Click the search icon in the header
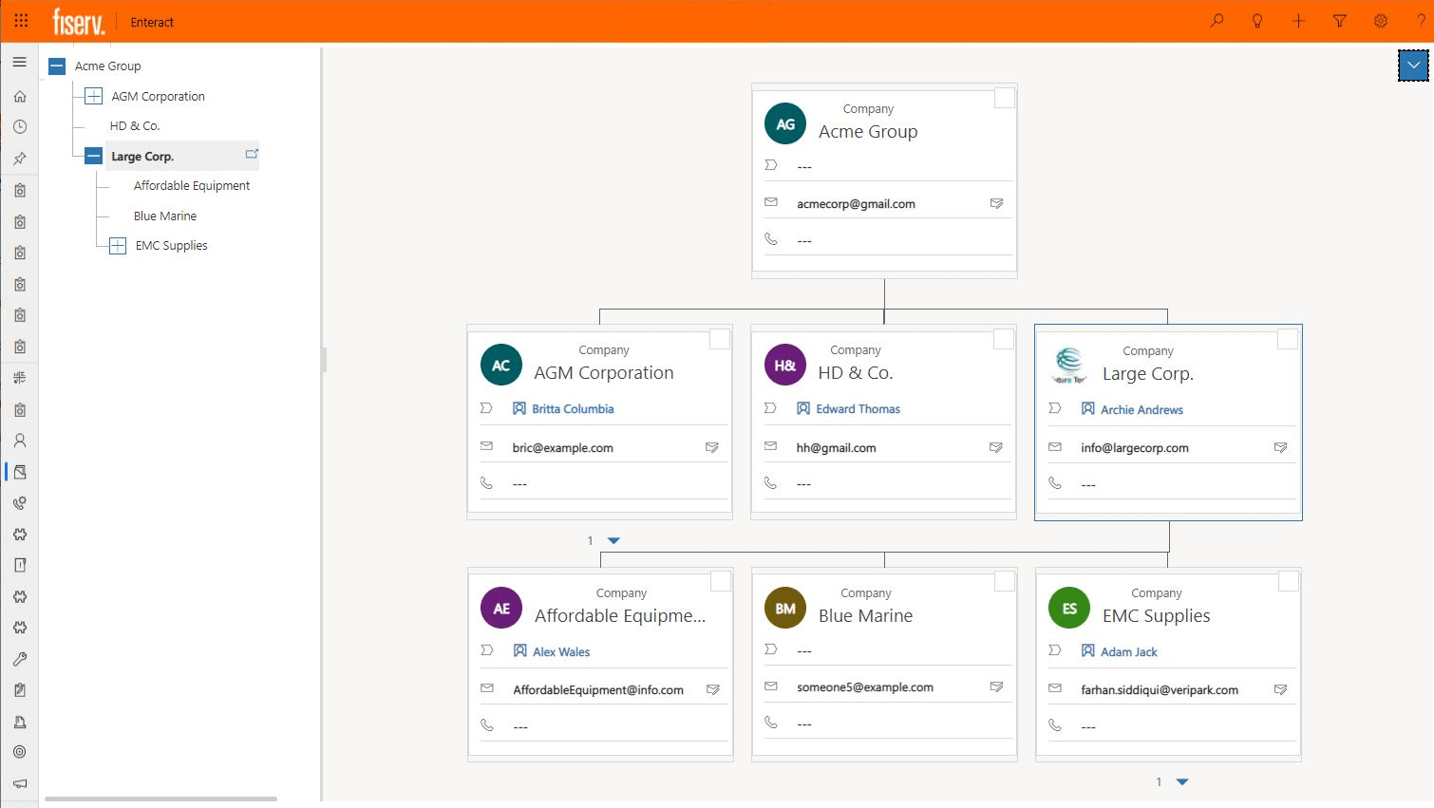The height and width of the screenshot is (808, 1434). click(x=1217, y=20)
